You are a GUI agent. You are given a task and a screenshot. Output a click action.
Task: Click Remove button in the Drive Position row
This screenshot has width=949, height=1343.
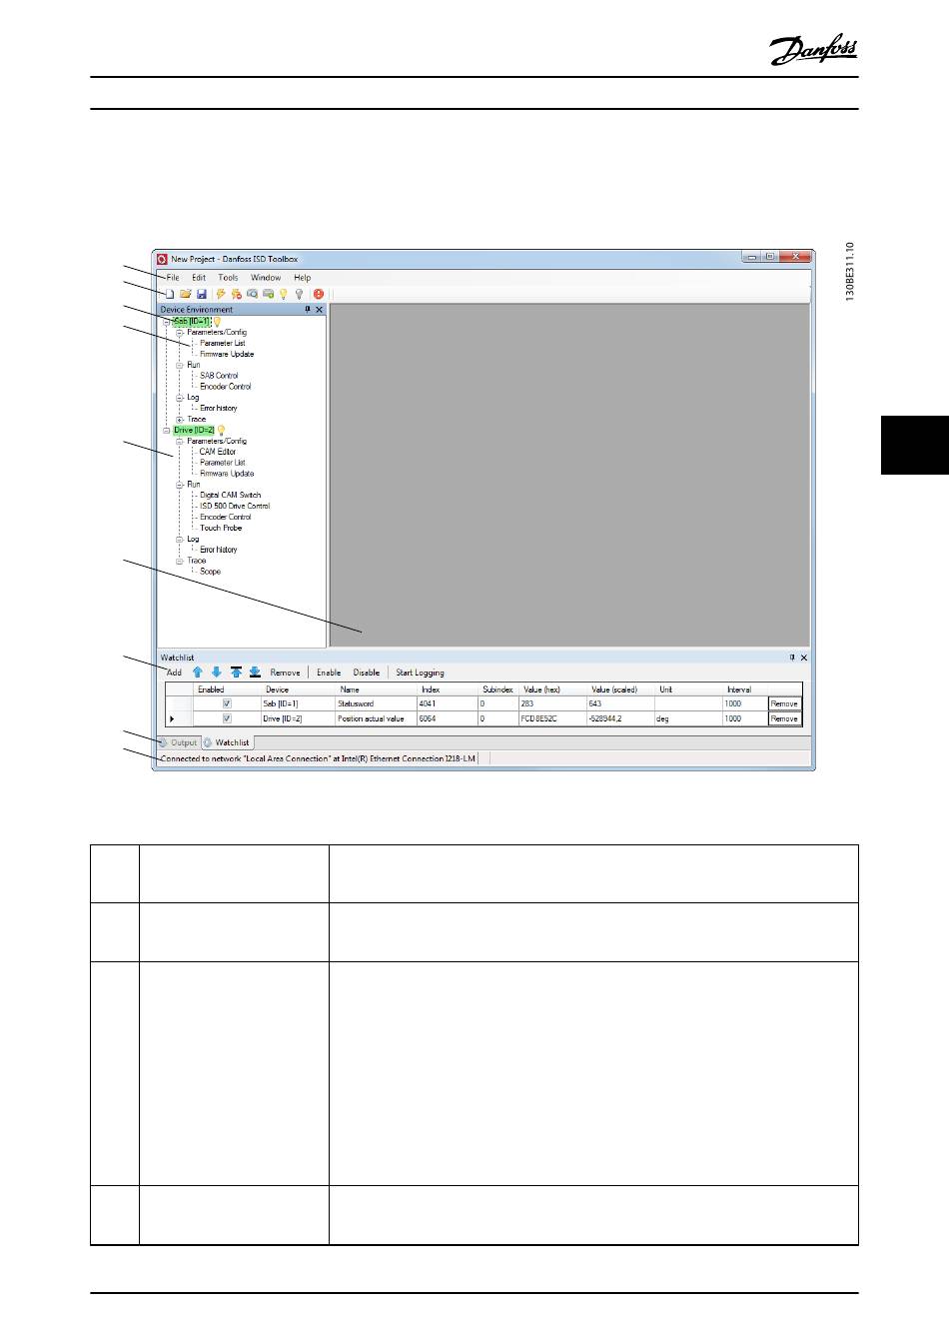[x=784, y=718]
